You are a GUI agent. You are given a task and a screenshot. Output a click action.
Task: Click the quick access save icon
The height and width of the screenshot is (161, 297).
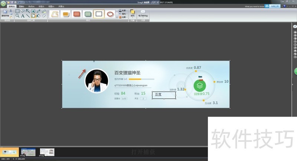[12, 3]
